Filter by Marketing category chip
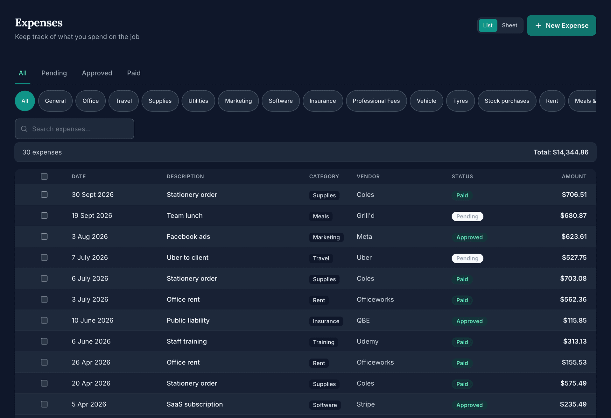The image size is (611, 418). (x=238, y=101)
